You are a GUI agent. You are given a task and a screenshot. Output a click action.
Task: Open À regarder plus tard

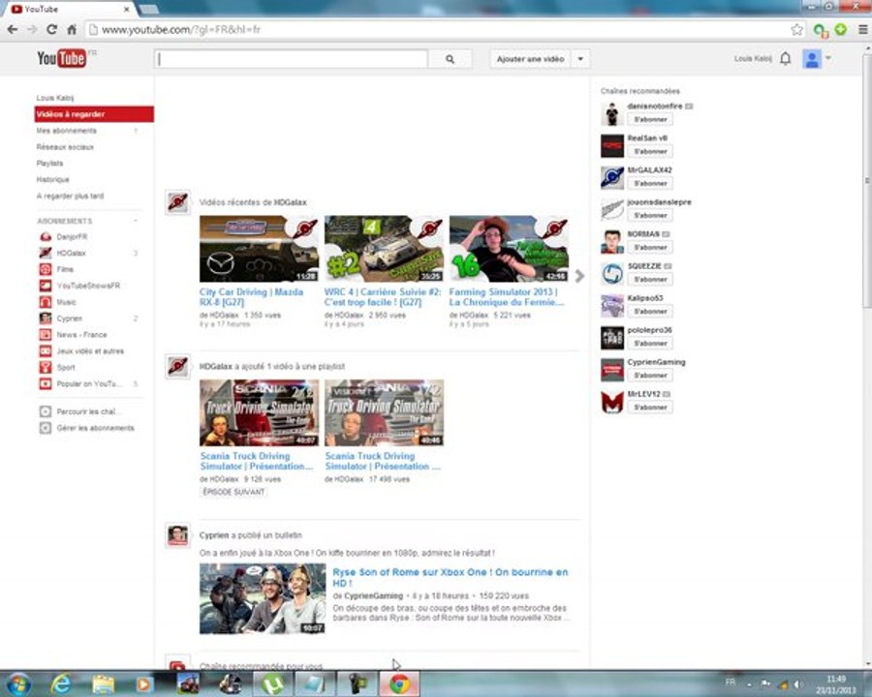click(x=70, y=196)
